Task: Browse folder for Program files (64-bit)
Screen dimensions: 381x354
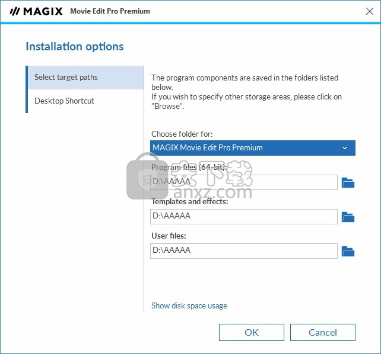Action: 348,182
